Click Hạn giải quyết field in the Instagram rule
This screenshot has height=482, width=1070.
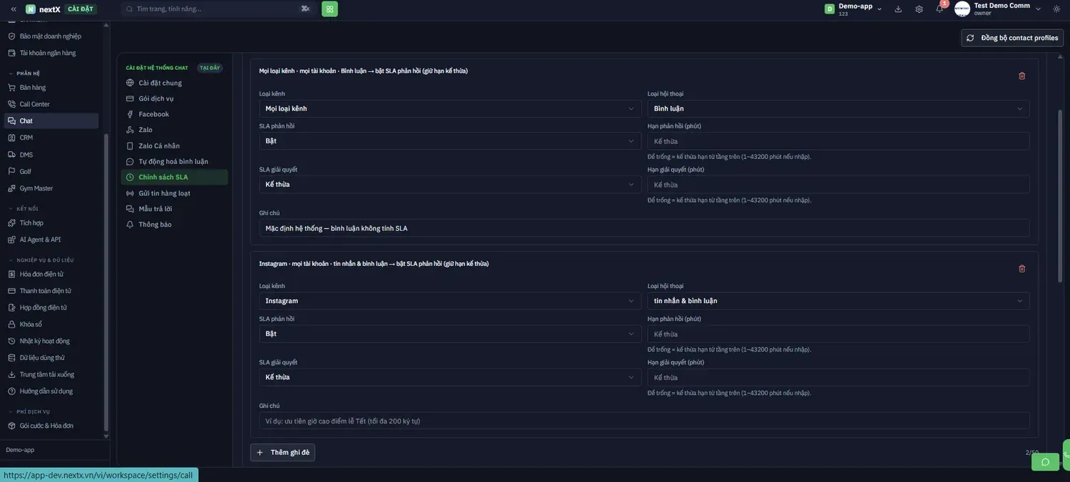click(838, 377)
